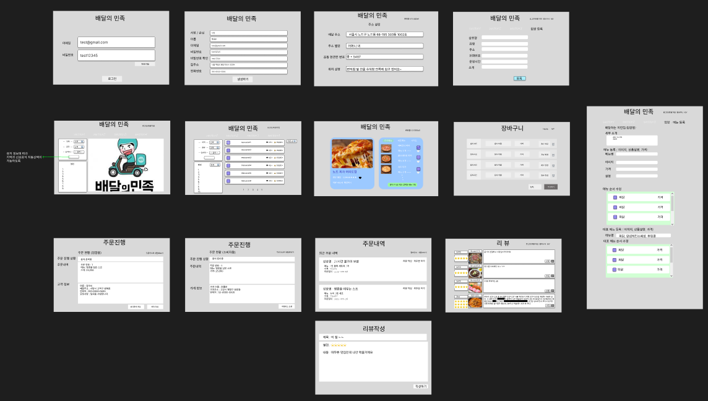Click the bottom-right button on the 소비자용 order frame
The width and height of the screenshot is (708, 401).
[x=287, y=306]
